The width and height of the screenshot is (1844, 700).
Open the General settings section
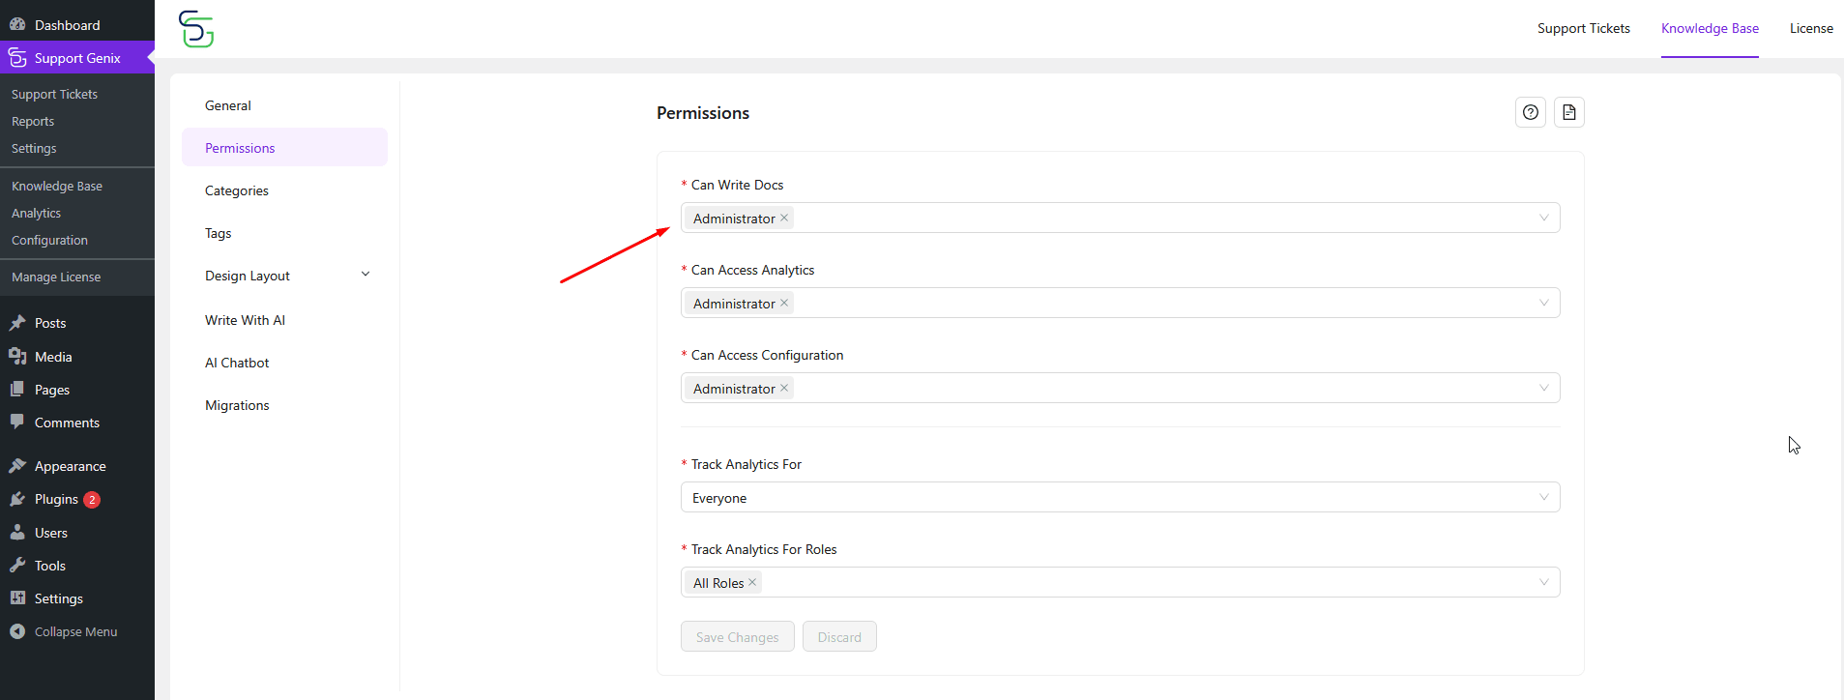point(284,105)
